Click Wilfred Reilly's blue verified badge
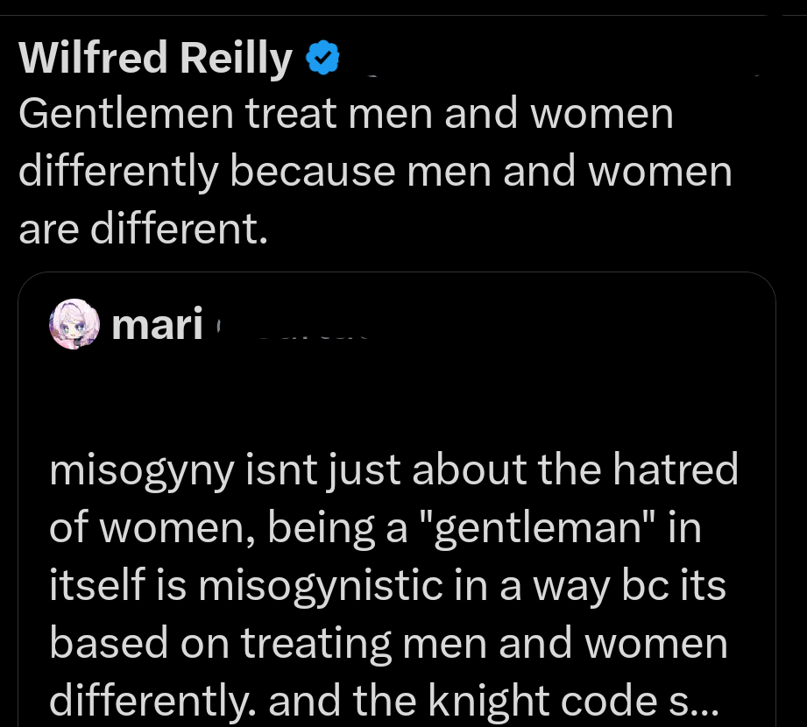Viewport: 807px width, 727px height. (x=322, y=58)
